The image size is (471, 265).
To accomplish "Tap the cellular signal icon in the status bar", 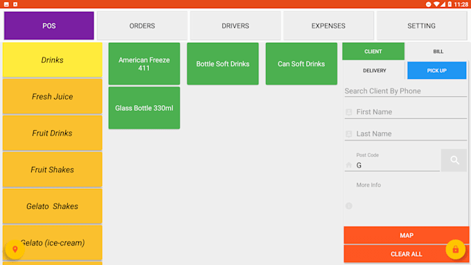I will [443, 4].
